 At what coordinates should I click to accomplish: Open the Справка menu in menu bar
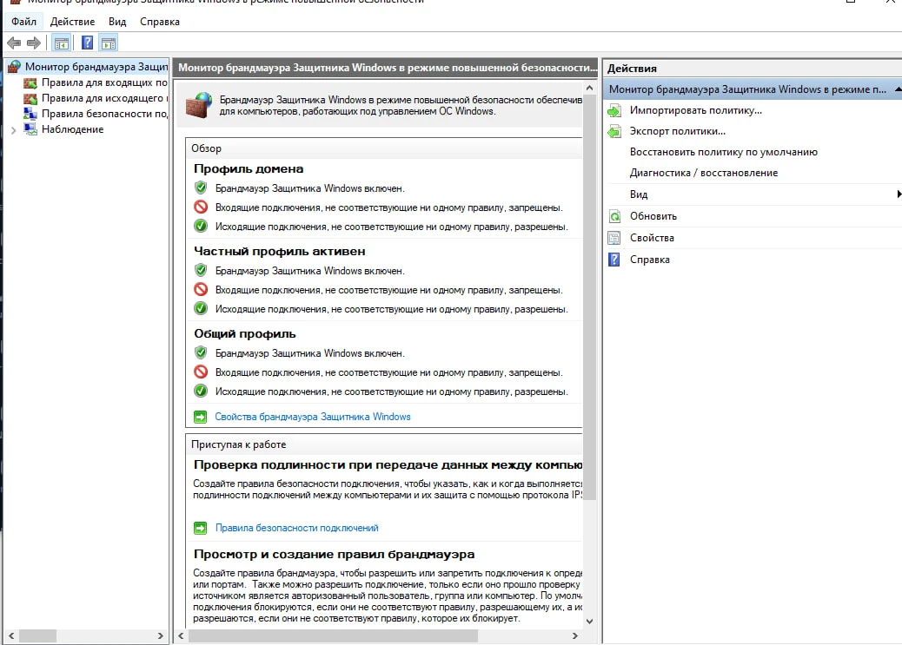point(160,22)
